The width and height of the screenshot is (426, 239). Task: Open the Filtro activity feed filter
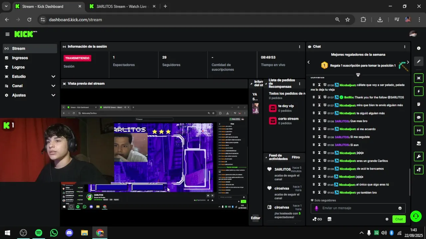(296, 157)
